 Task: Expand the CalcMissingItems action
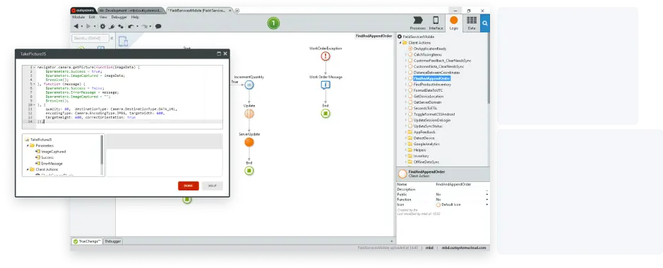click(x=405, y=55)
